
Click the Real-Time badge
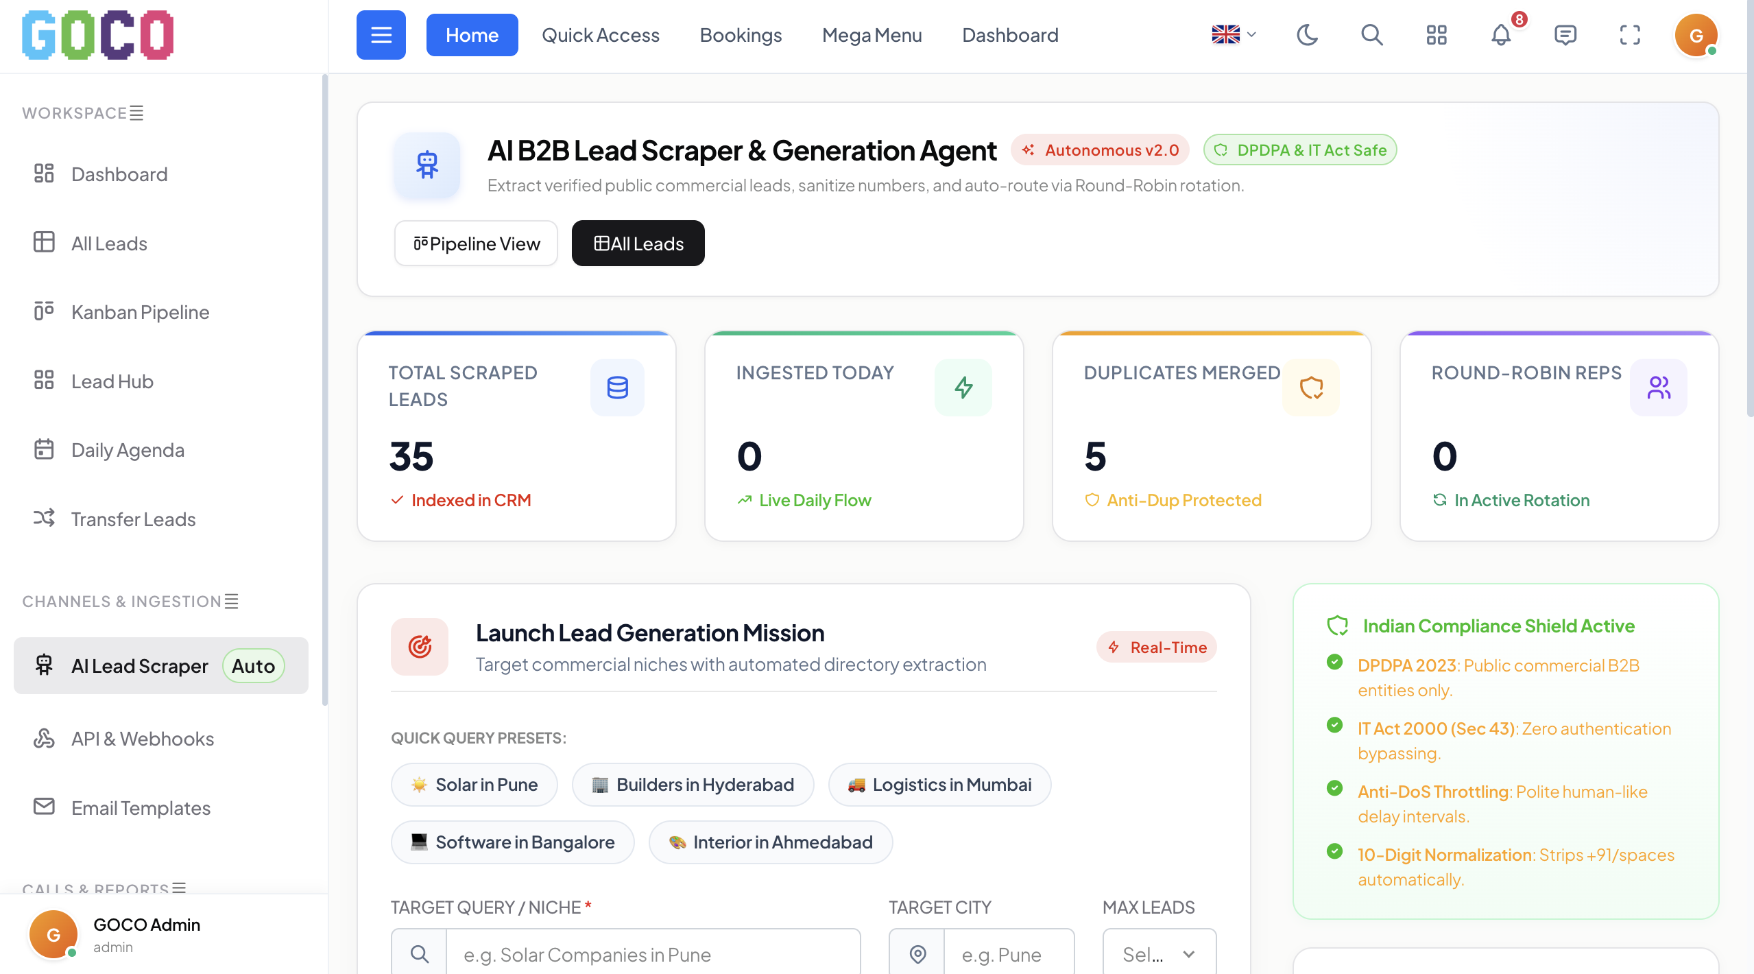coord(1157,648)
